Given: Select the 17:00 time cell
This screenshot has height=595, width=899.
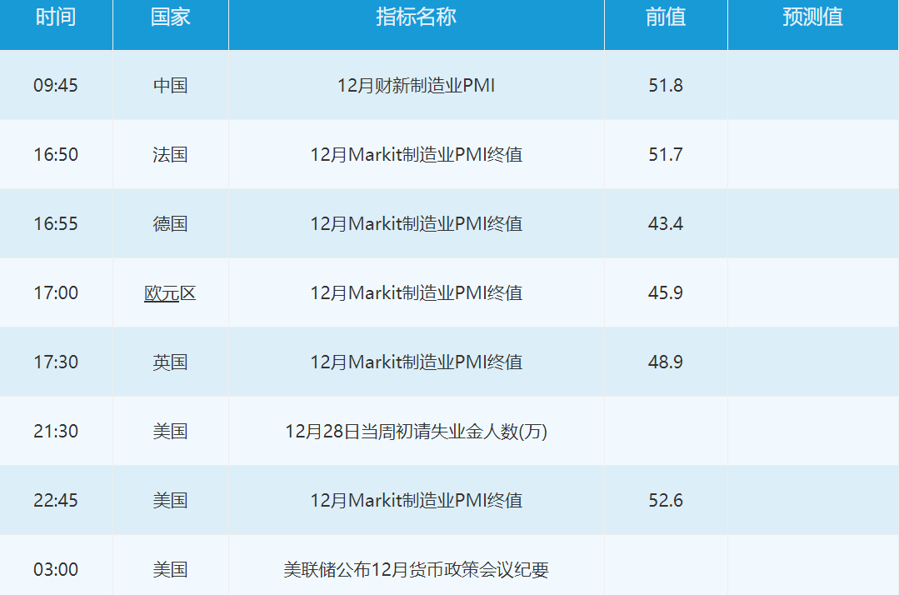Looking at the screenshot, I should point(56,292).
